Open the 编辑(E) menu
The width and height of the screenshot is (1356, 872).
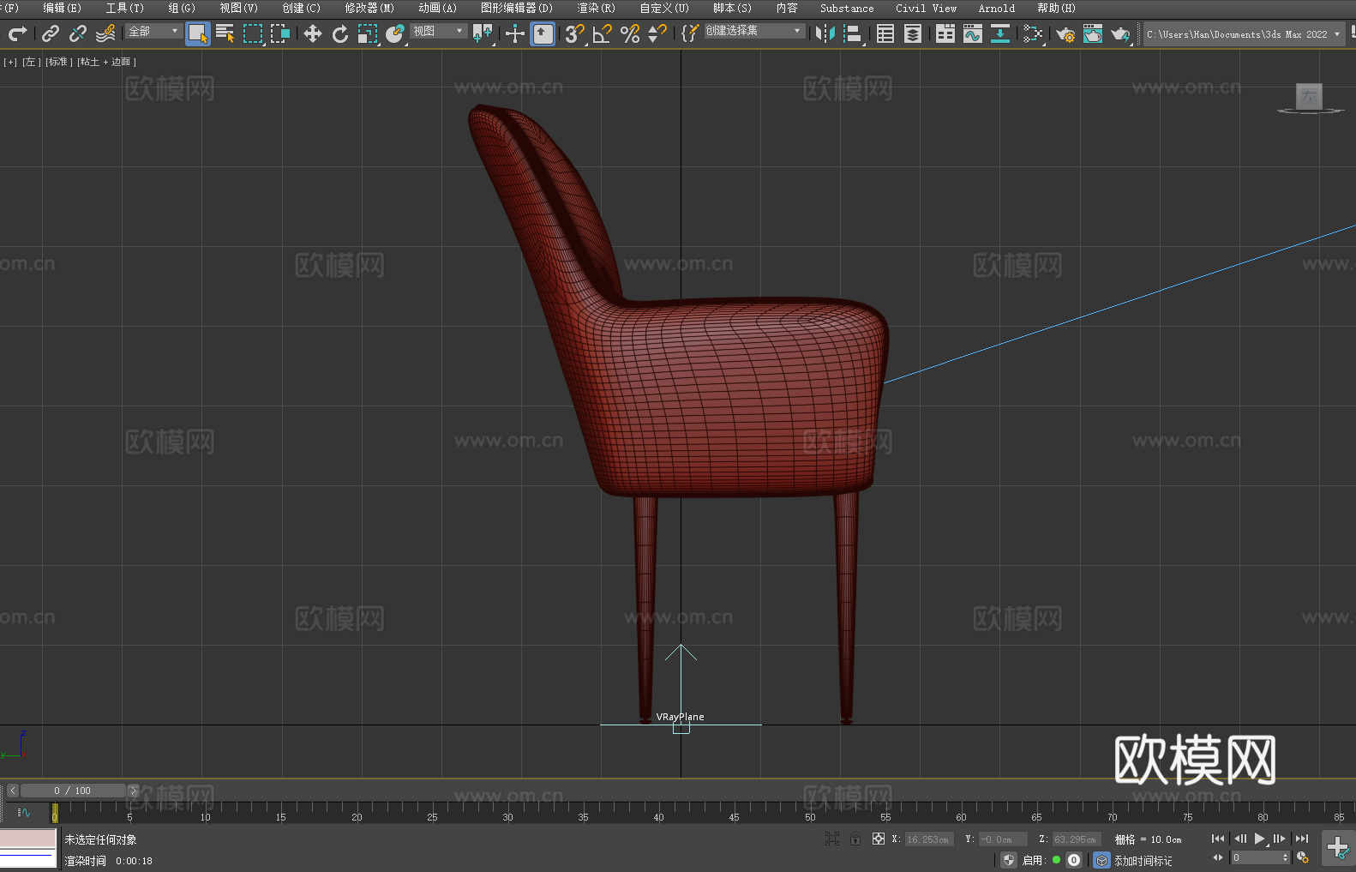[x=62, y=8]
